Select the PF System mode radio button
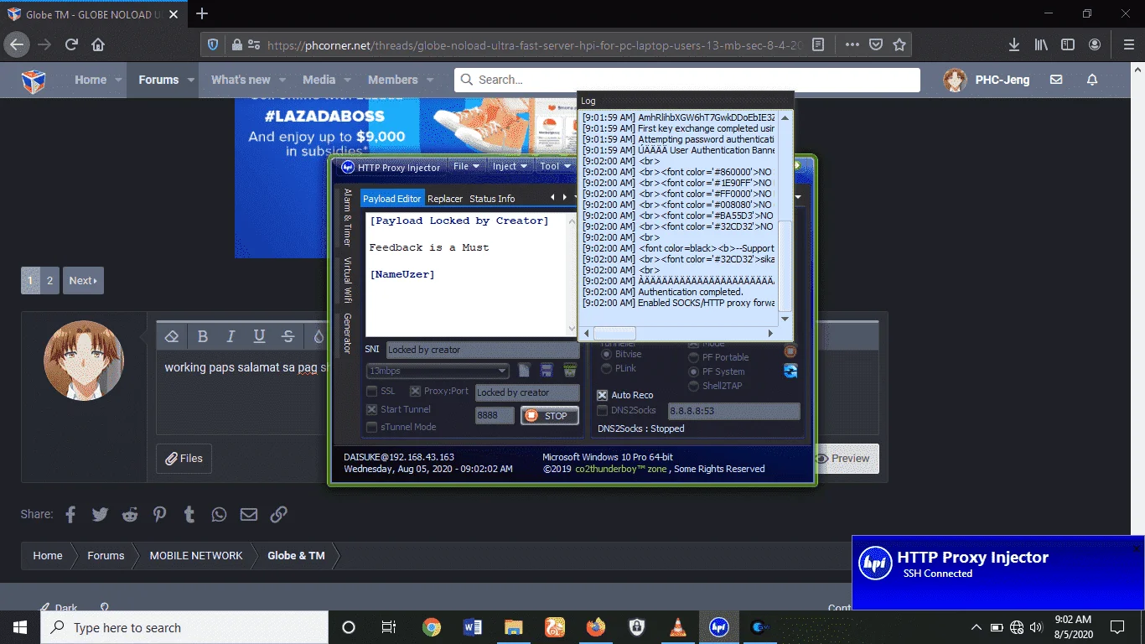 (x=693, y=371)
